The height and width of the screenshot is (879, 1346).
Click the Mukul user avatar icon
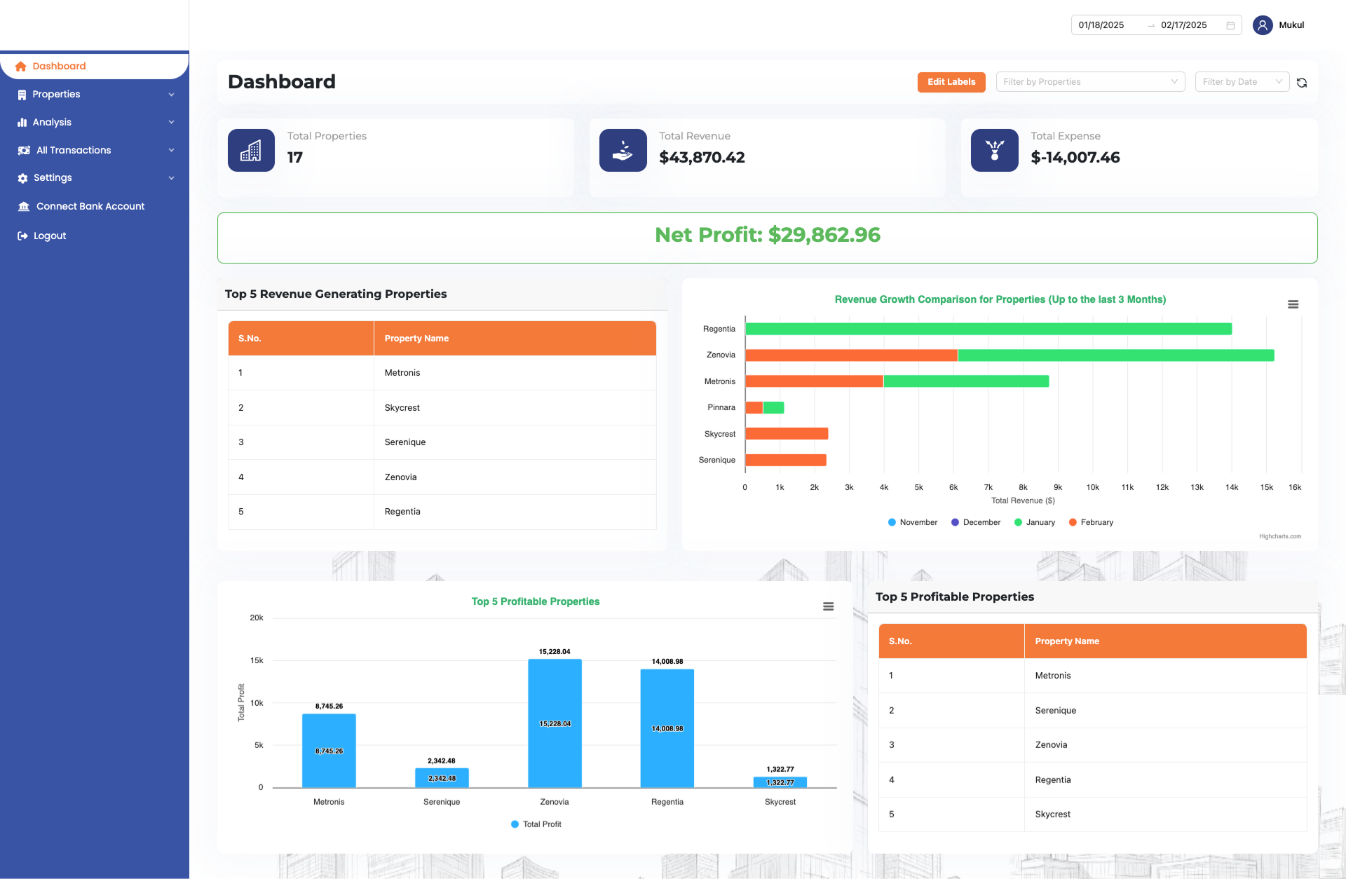[1262, 25]
